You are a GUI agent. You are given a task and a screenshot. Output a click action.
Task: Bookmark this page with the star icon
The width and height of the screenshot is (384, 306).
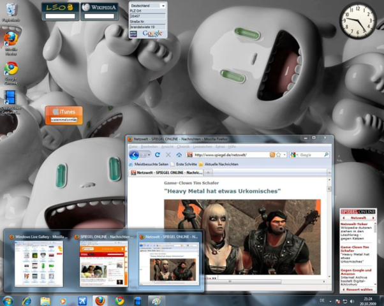(x=279, y=155)
